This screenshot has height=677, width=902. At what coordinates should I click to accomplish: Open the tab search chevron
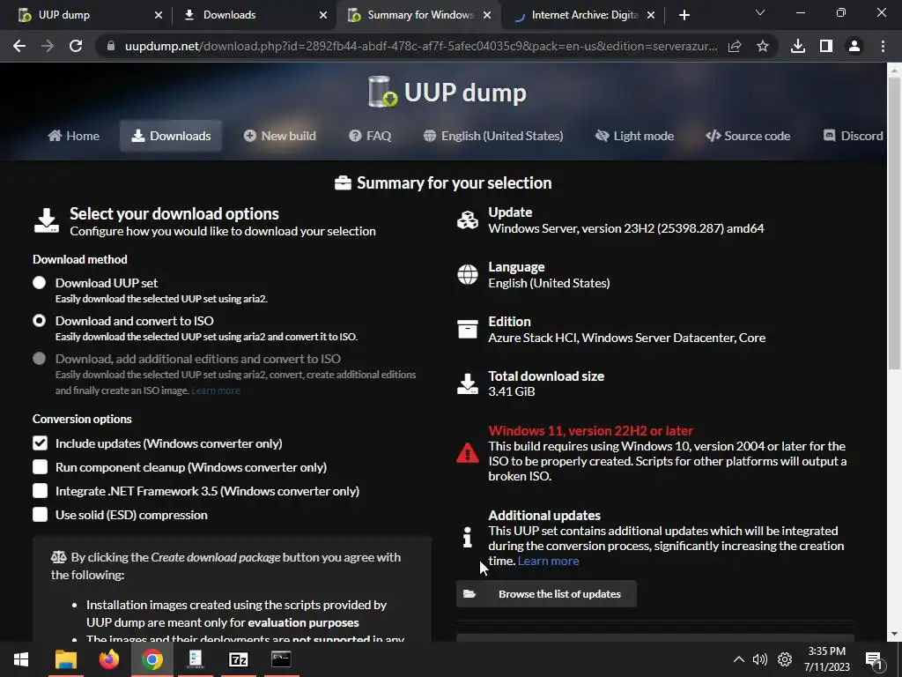(x=760, y=12)
